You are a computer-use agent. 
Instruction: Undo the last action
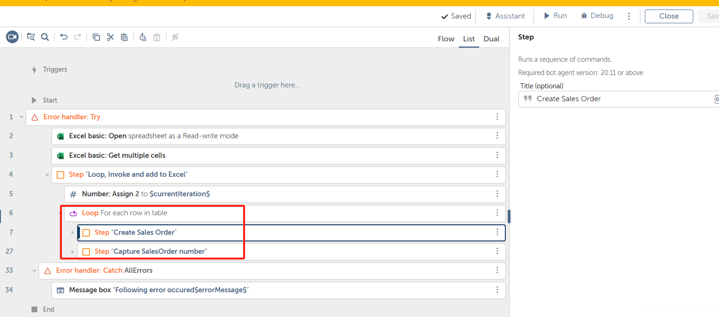click(64, 37)
